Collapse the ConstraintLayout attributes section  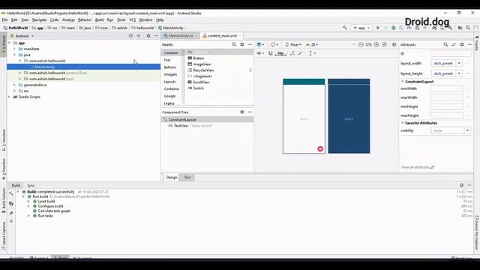(x=402, y=82)
